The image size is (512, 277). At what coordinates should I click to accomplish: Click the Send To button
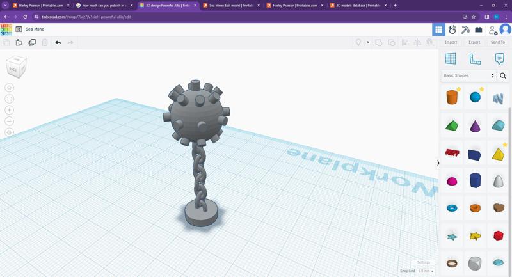coord(498,42)
